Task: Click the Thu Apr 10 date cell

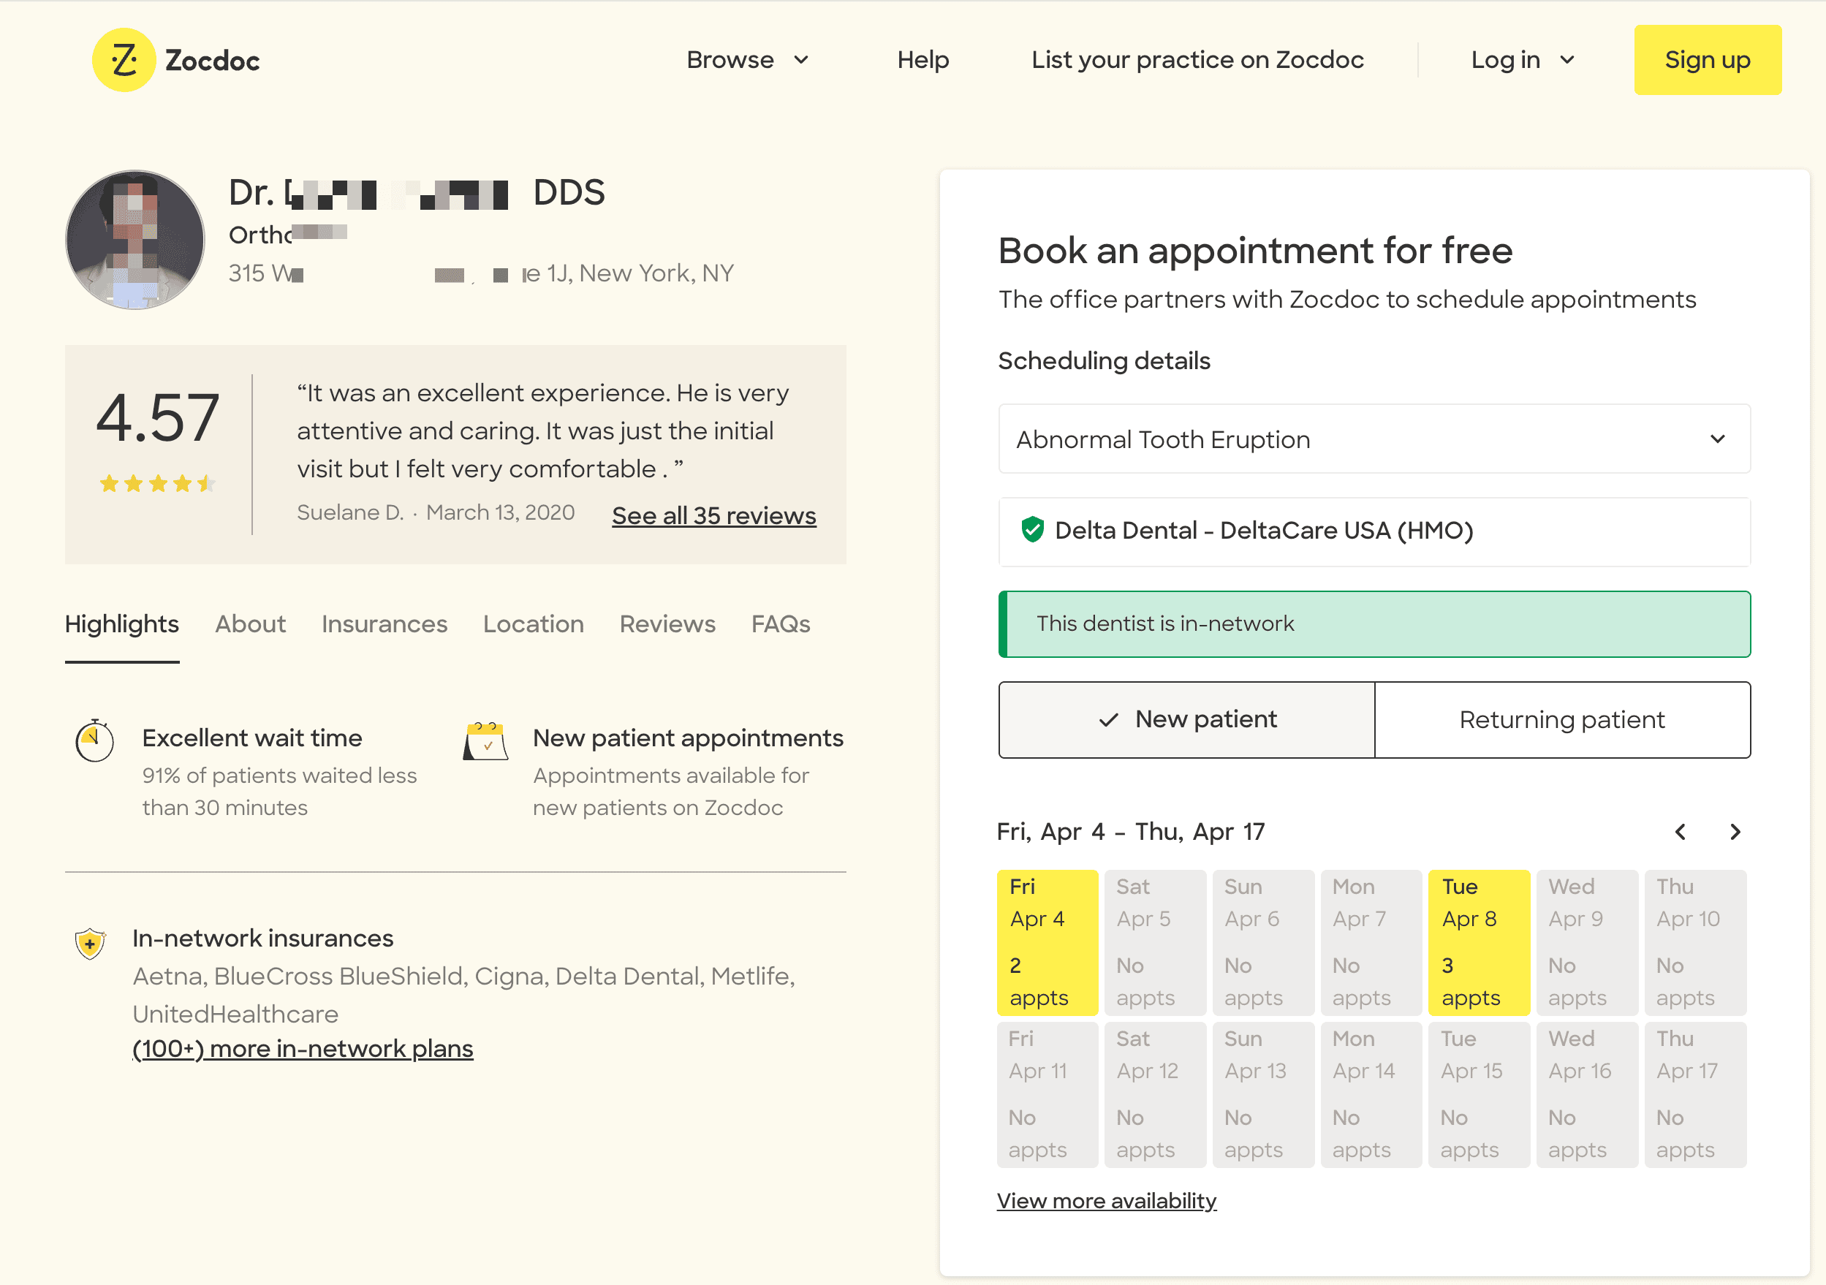Action: tap(1694, 942)
